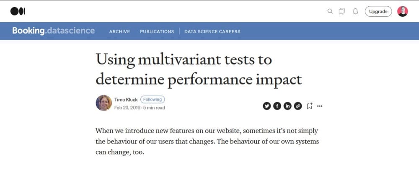The image size is (419, 170).
Task: Go to Data Science Careers
Action: [212, 31]
